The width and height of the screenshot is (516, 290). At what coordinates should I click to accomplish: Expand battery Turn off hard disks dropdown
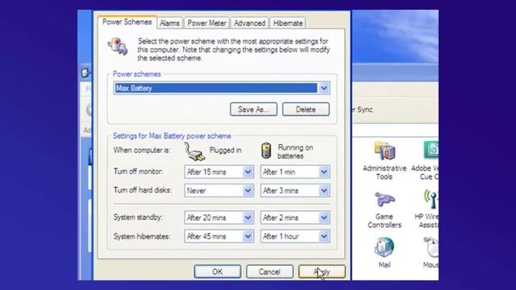pos(324,190)
